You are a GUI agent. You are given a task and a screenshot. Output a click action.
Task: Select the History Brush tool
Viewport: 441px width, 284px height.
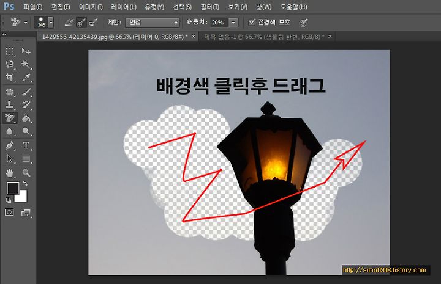pyautogui.click(x=26, y=105)
